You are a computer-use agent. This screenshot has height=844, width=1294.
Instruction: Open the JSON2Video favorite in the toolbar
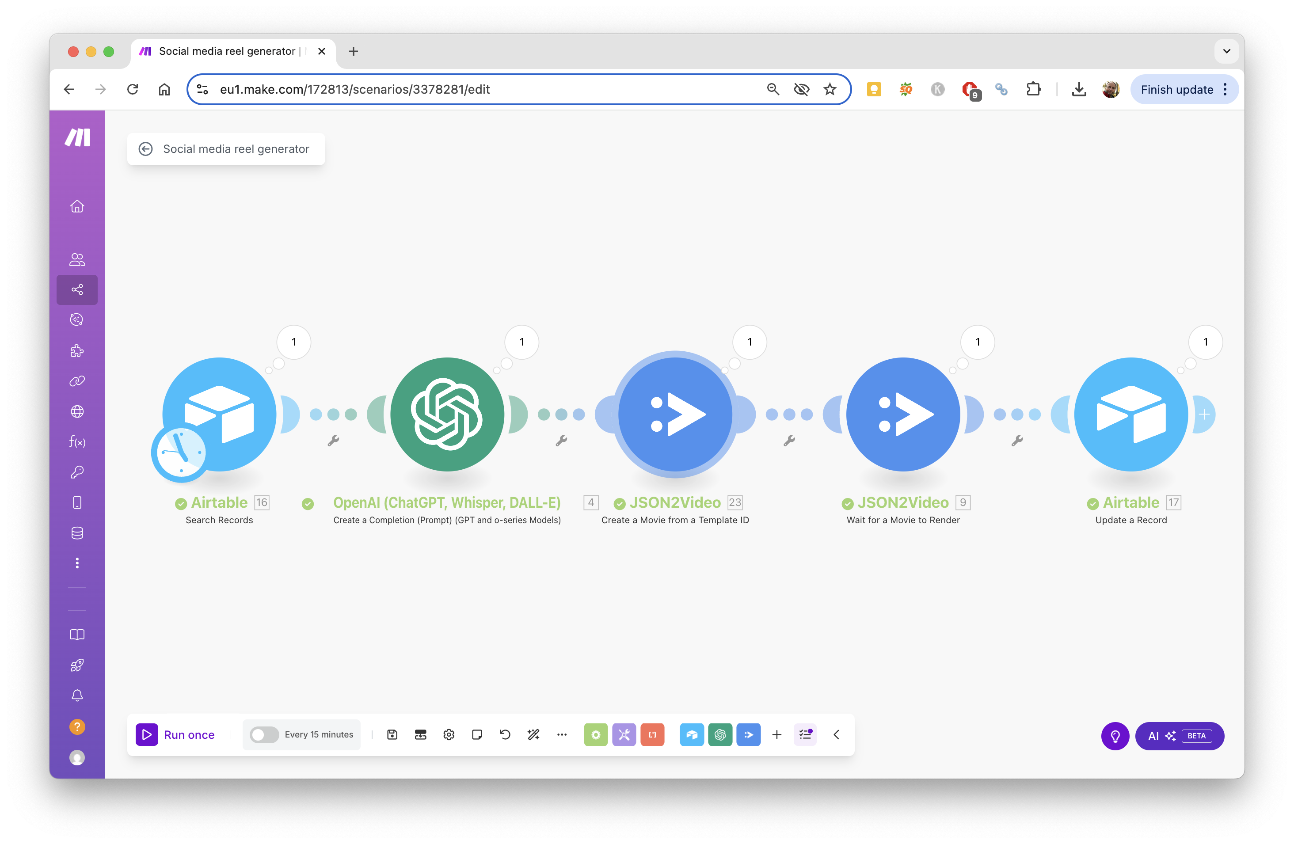[748, 735]
